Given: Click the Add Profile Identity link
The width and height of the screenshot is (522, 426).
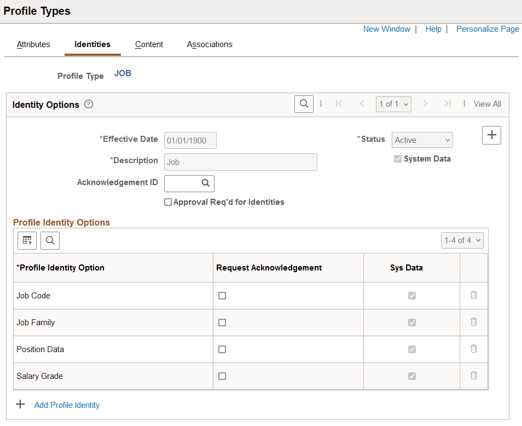Looking at the screenshot, I should [67, 405].
